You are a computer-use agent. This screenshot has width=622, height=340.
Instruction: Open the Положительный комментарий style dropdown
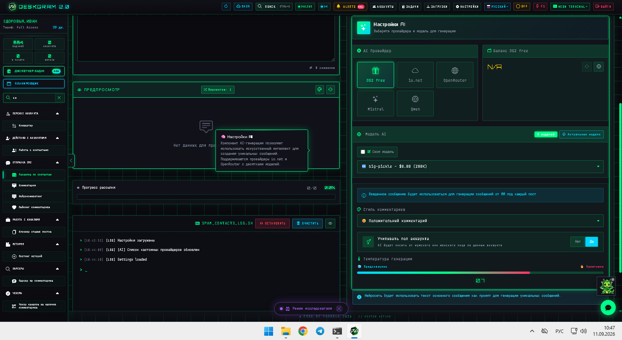480,221
